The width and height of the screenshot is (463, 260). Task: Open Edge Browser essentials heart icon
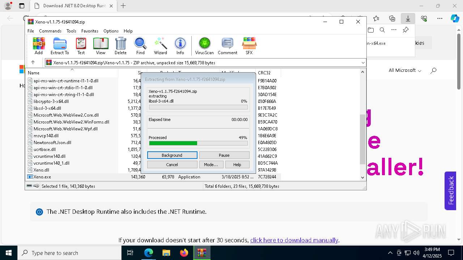pos(424,18)
